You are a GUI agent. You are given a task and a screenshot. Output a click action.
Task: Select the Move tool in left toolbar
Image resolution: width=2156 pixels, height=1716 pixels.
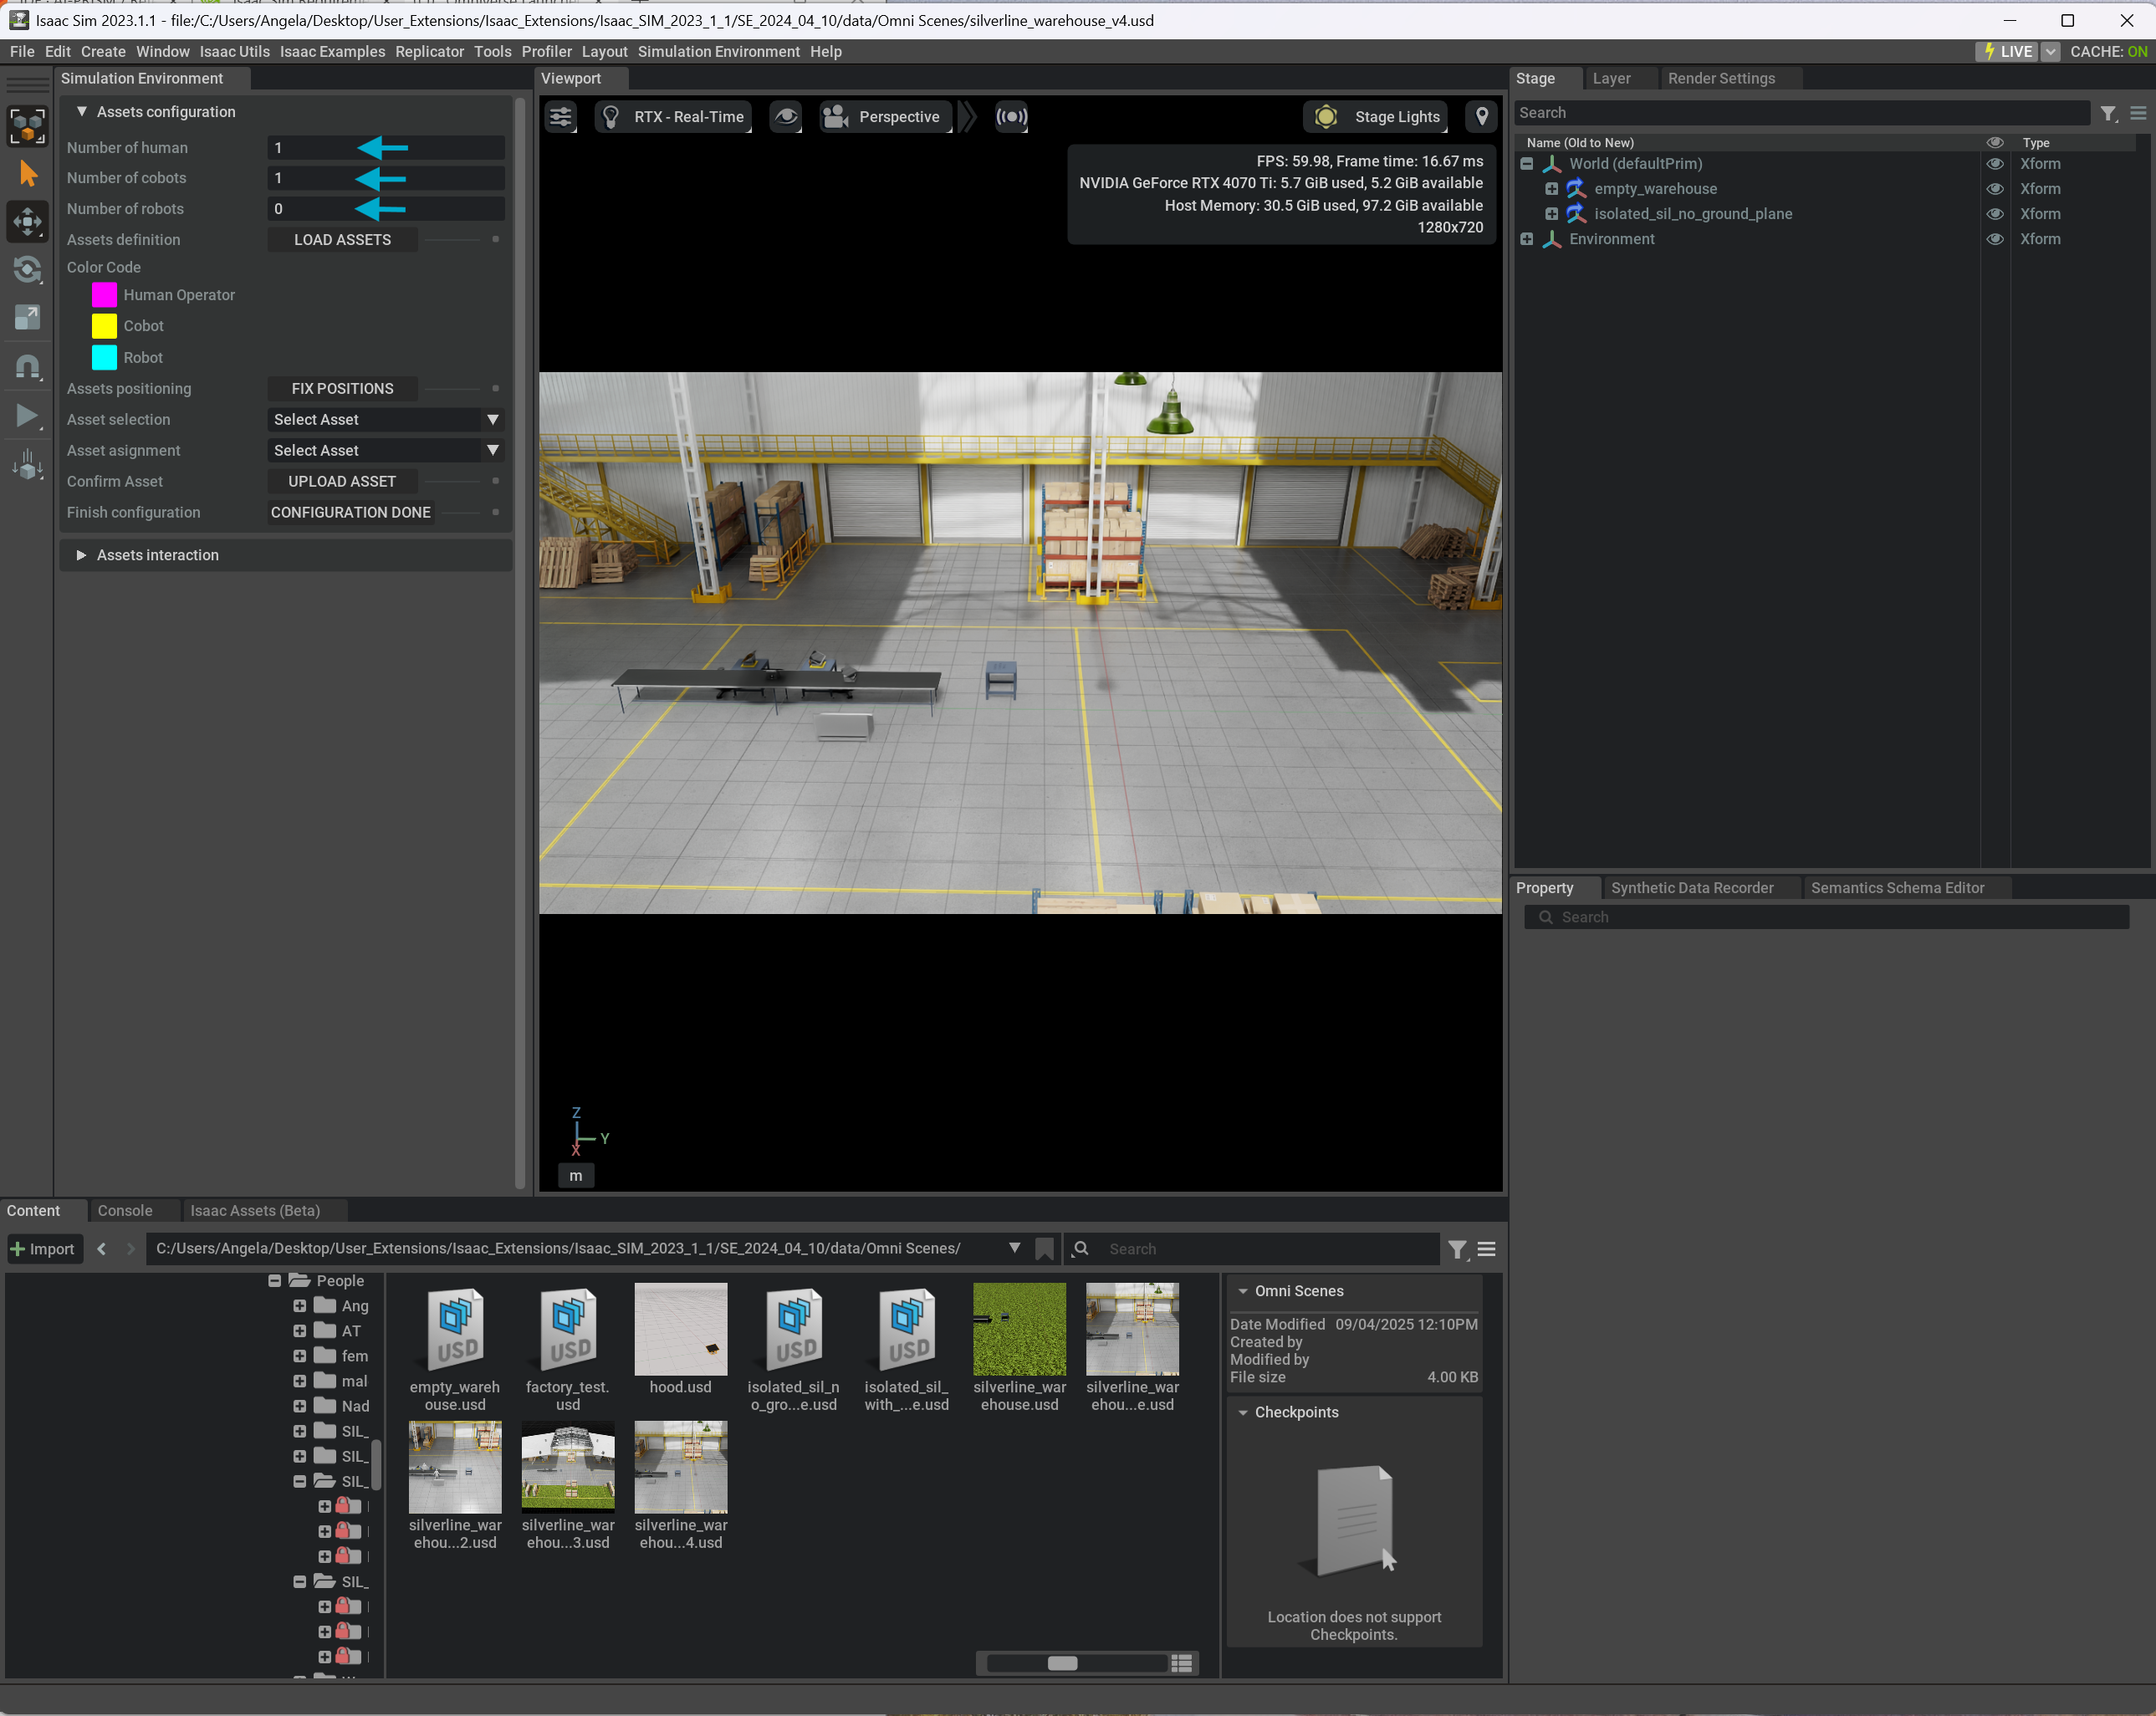click(27, 222)
